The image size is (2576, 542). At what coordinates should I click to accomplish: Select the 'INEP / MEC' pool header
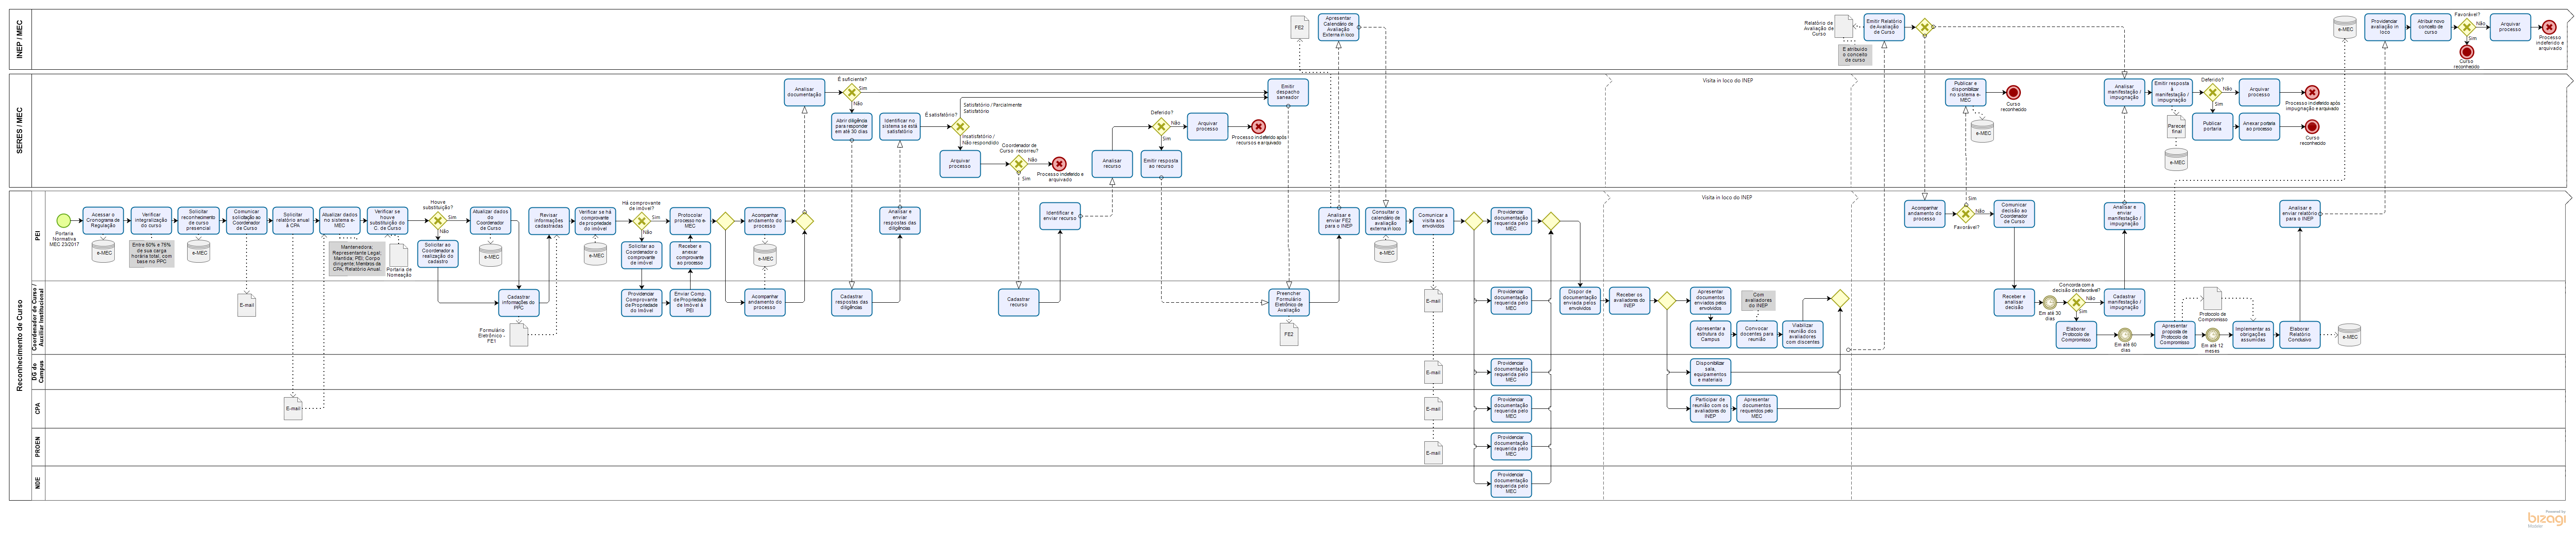[x=19, y=39]
